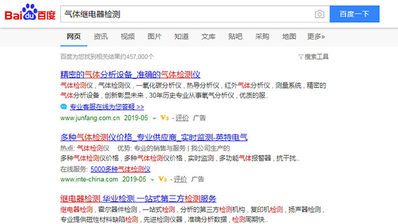
Task: Open the 更多» more categories menu
Action: [316, 36]
